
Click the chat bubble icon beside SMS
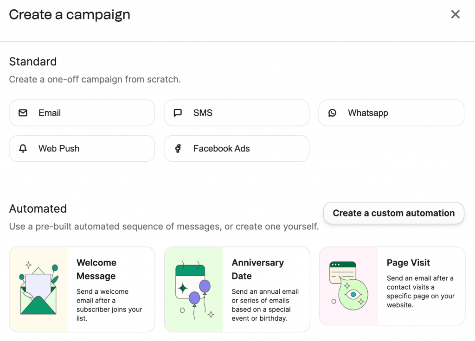177,113
